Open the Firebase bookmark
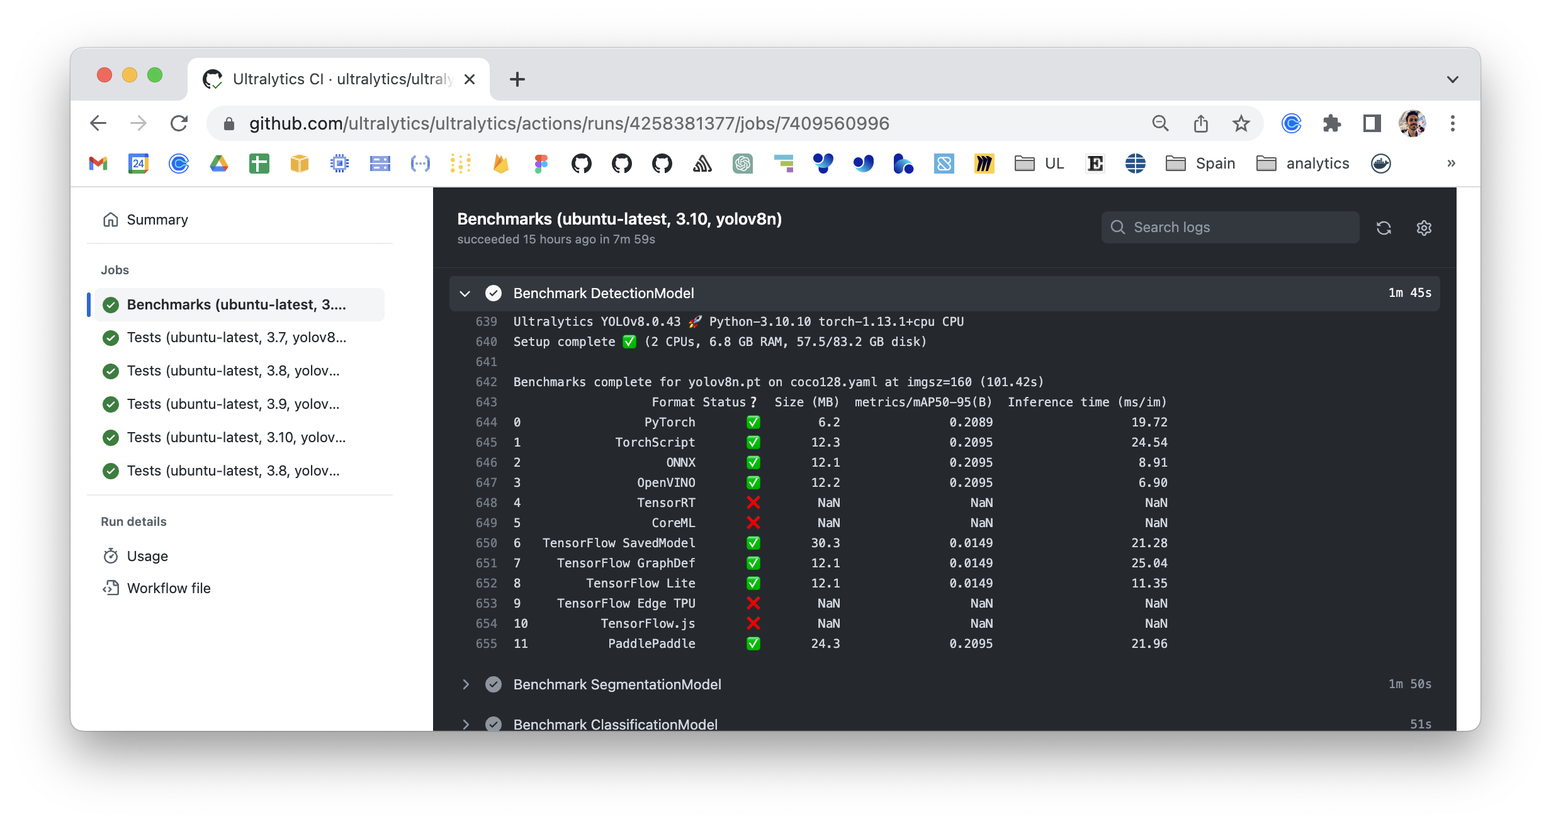Image resolution: width=1551 pixels, height=824 pixels. [500, 163]
